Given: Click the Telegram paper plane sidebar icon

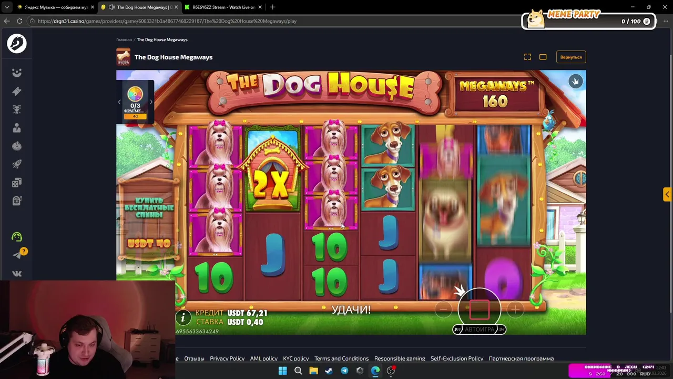Looking at the screenshot, I should click(17, 255).
